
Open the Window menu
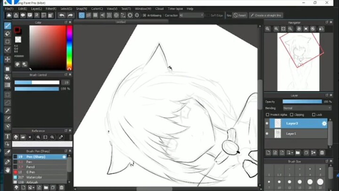tap(143, 8)
